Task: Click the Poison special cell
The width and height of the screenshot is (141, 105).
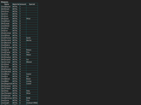Action: (x=32, y=50)
